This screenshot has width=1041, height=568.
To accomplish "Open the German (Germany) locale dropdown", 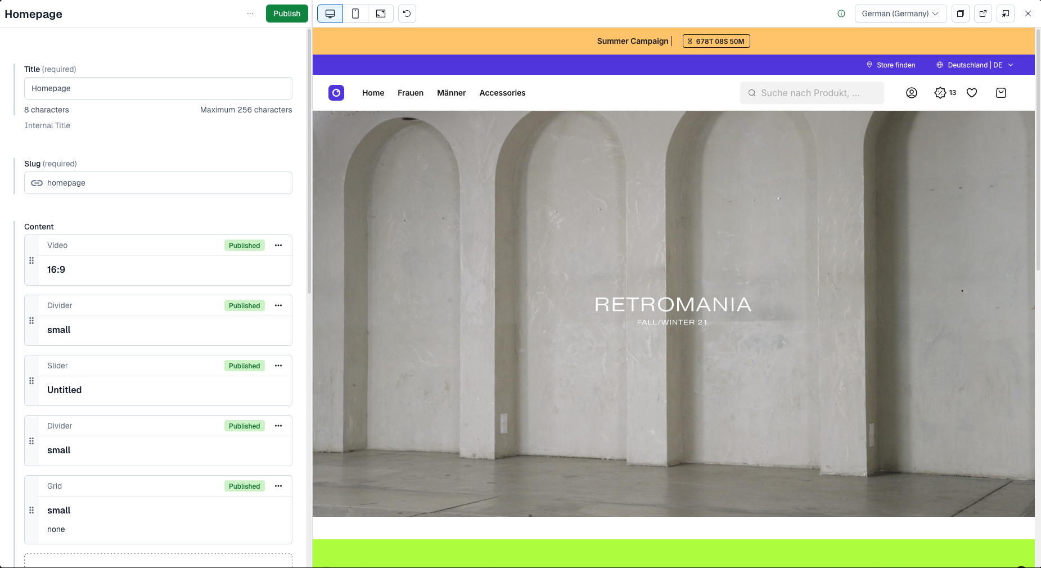I will pyautogui.click(x=900, y=13).
